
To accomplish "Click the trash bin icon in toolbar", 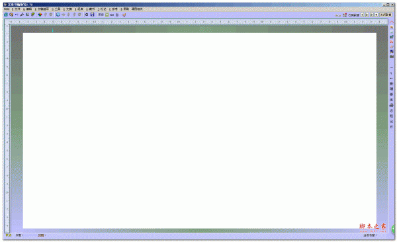I will point(117,15).
